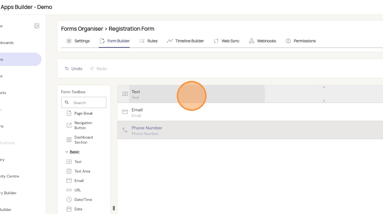Click the toolbox panel resize handle
383x214 pixels.
point(114,208)
